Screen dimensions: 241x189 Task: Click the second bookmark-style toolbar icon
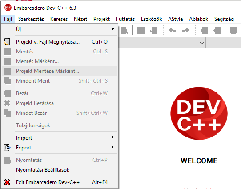pos(217,30)
